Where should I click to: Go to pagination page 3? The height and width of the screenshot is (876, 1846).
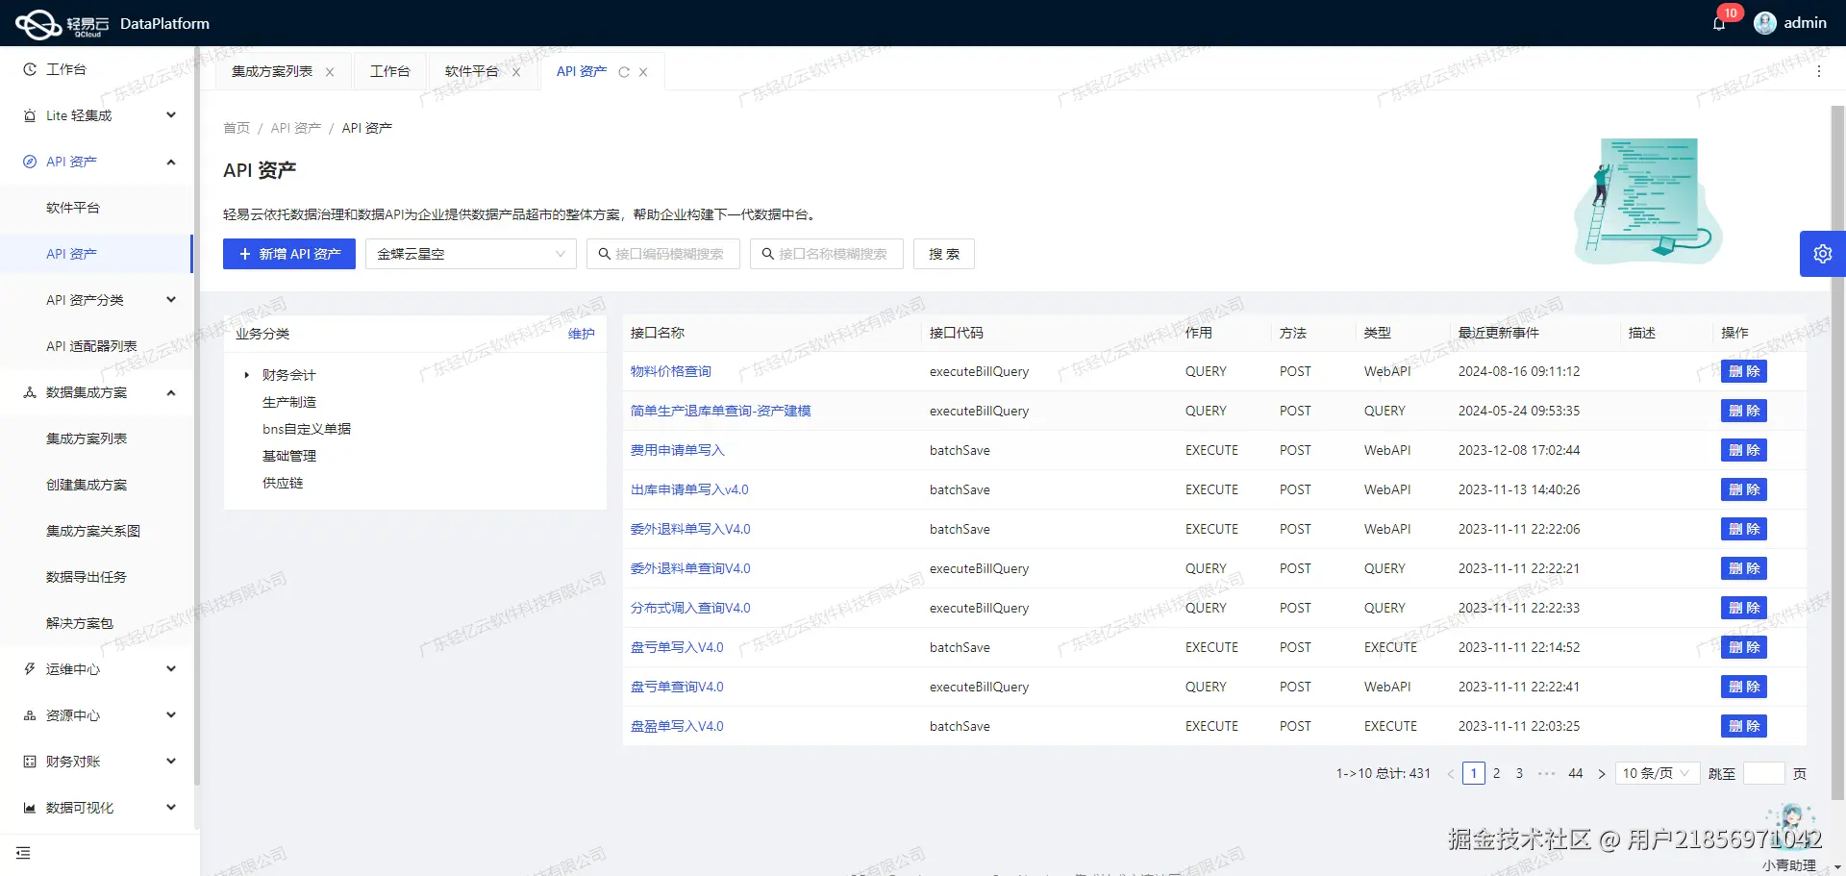tap(1519, 772)
